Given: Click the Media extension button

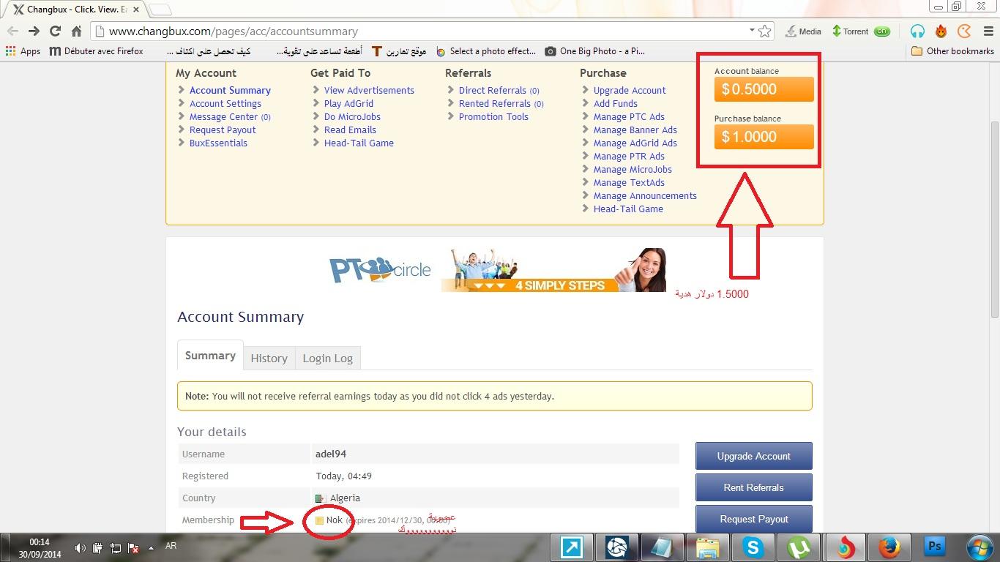Looking at the screenshot, I should (803, 31).
